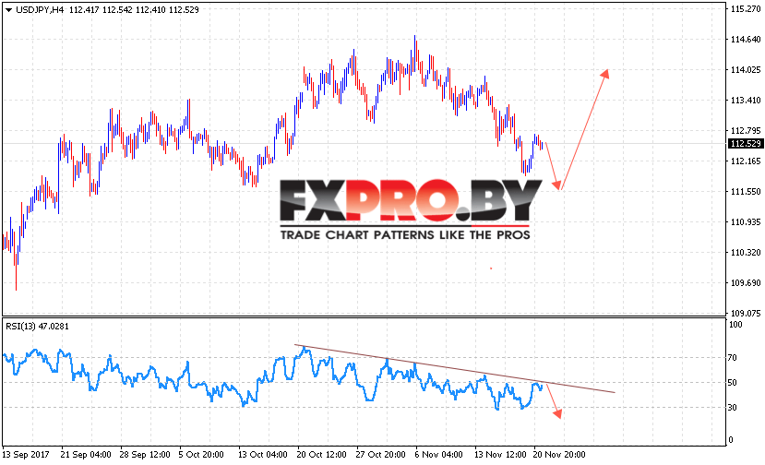The width and height of the screenshot is (765, 465).
Task: Select time axis label 27 Oct 20:00
Action: point(380,454)
